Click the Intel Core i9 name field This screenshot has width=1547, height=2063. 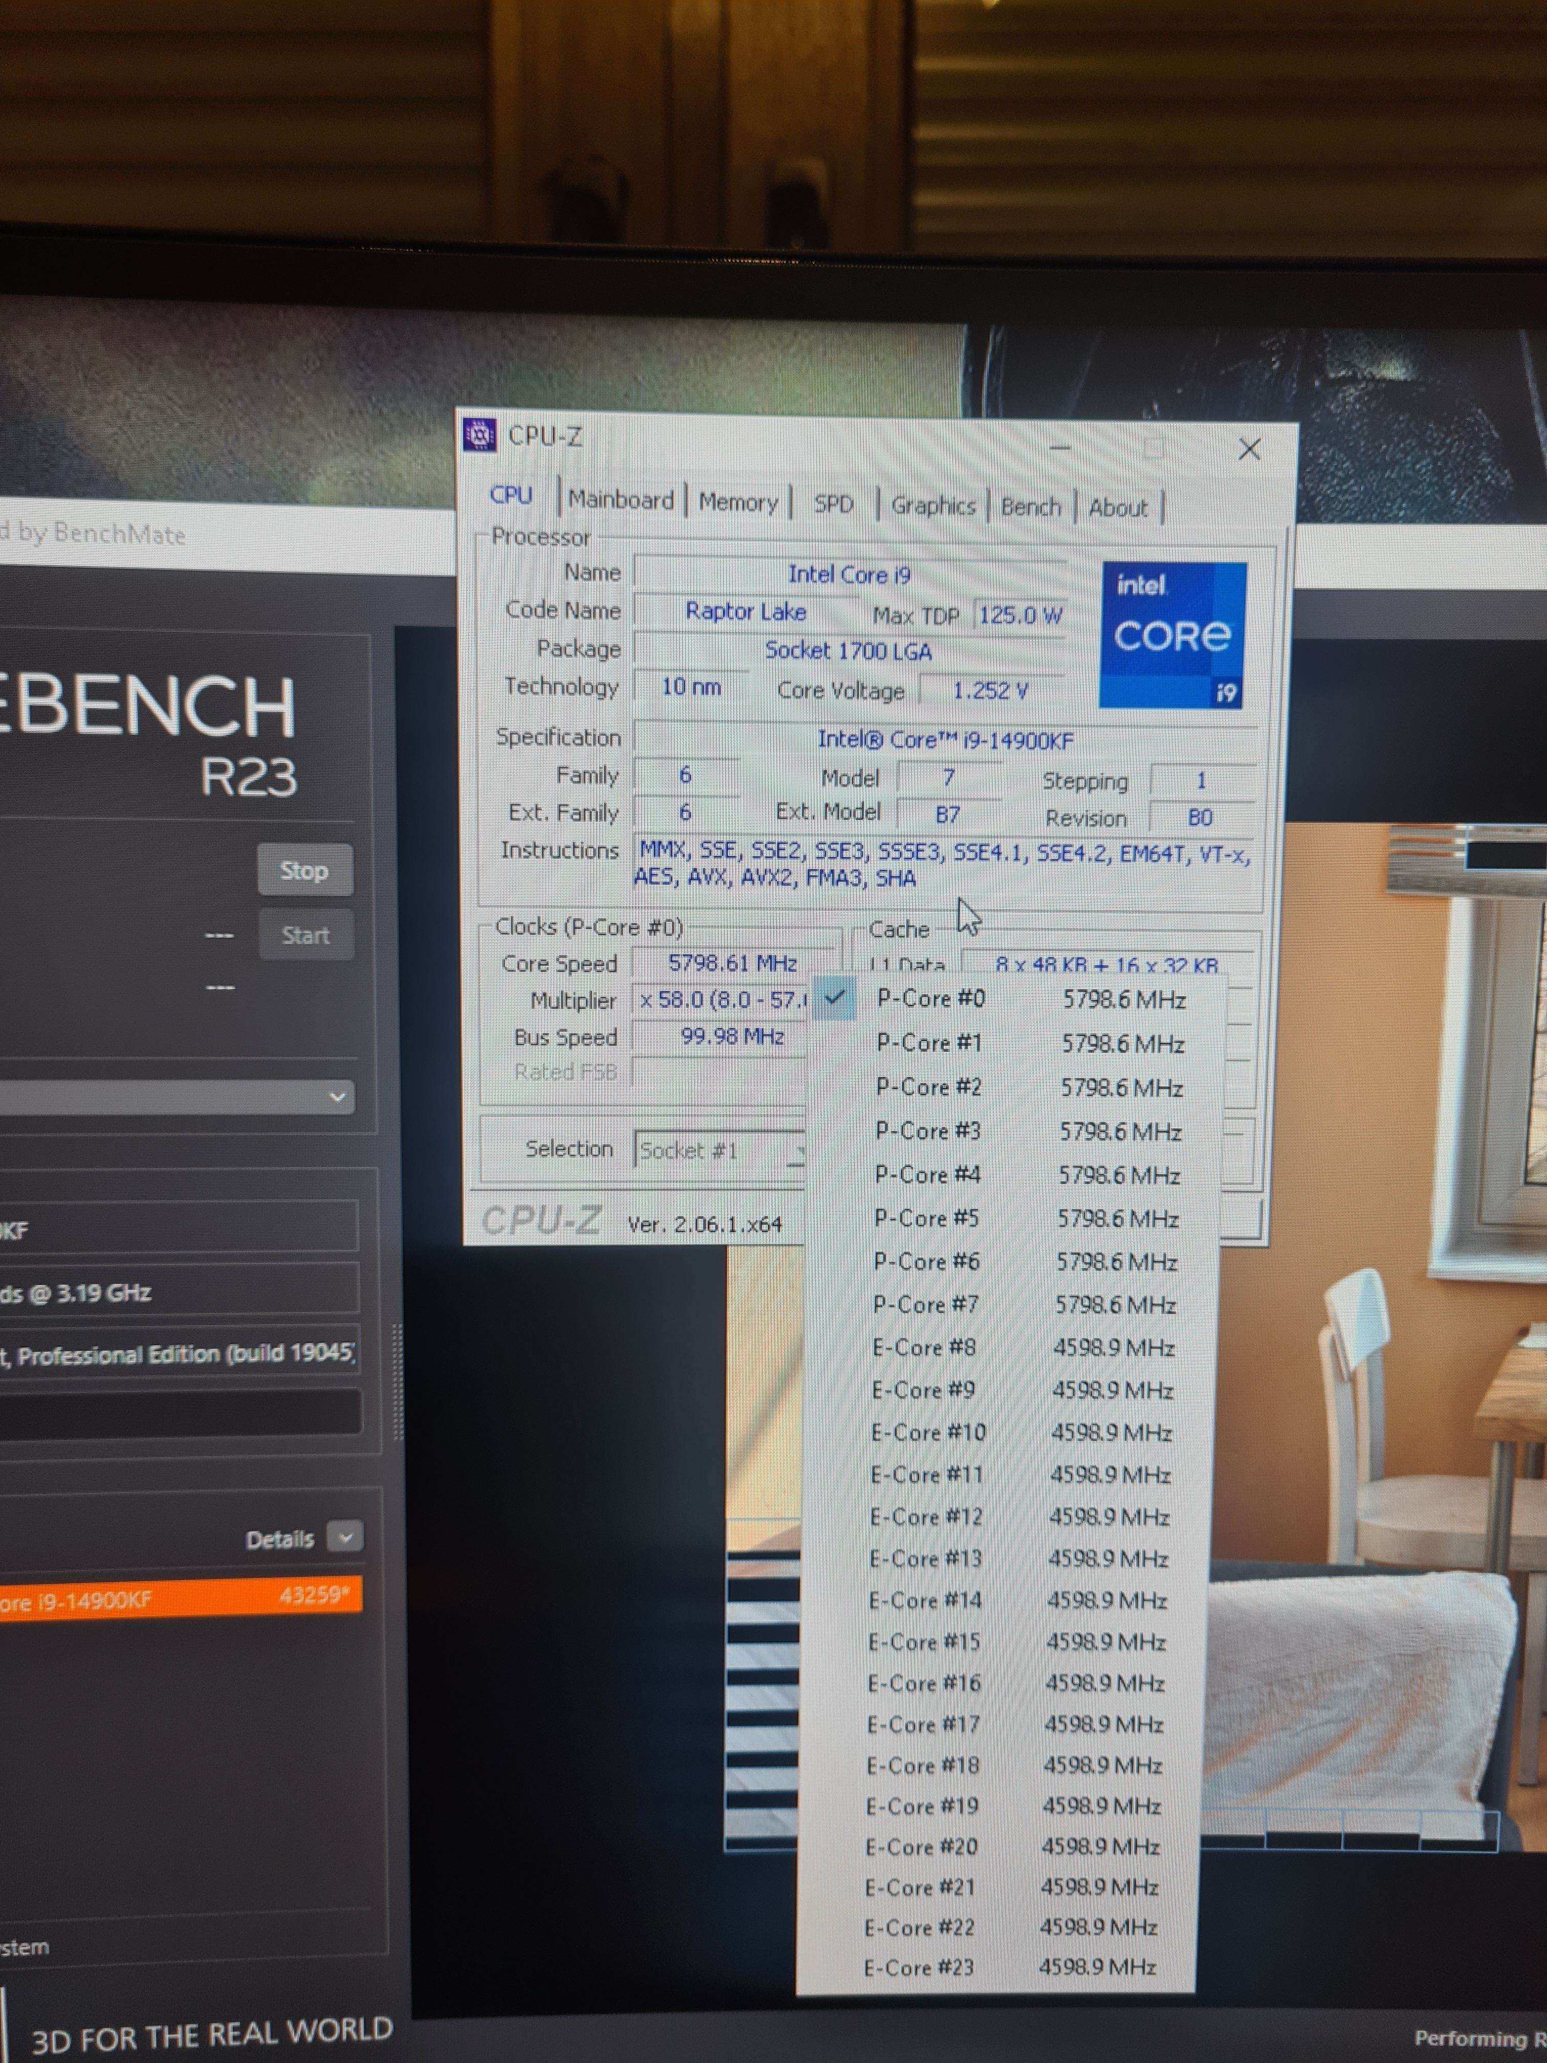[849, 574]
